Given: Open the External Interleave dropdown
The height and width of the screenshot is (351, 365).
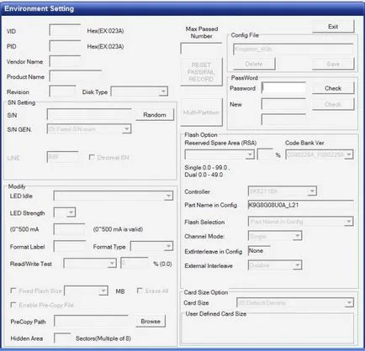Looking at the screenshot, I should (x=275, y=265).
